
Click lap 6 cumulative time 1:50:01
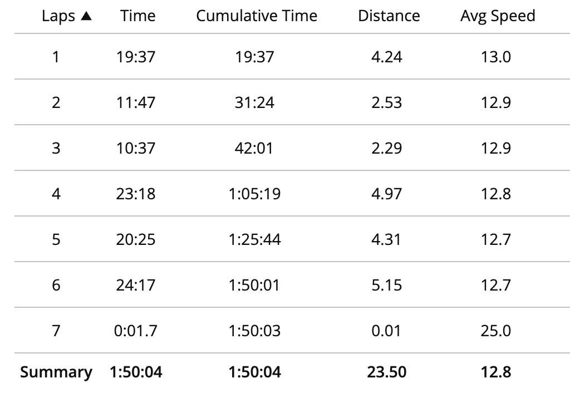254,285
